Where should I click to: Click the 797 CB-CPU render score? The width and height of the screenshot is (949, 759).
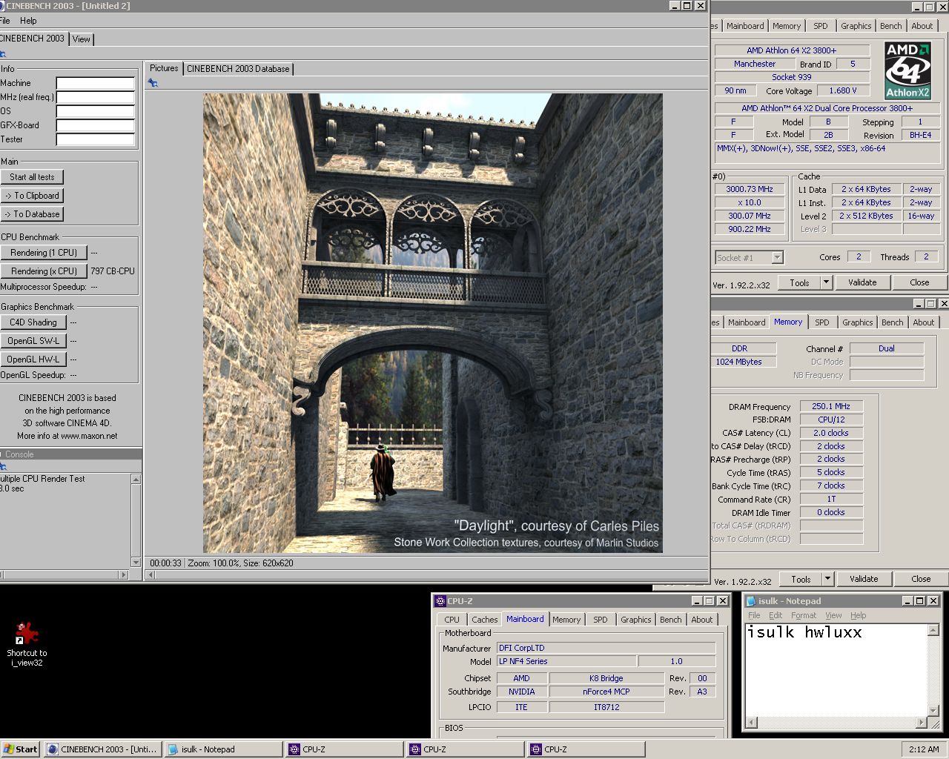(113, 271)
